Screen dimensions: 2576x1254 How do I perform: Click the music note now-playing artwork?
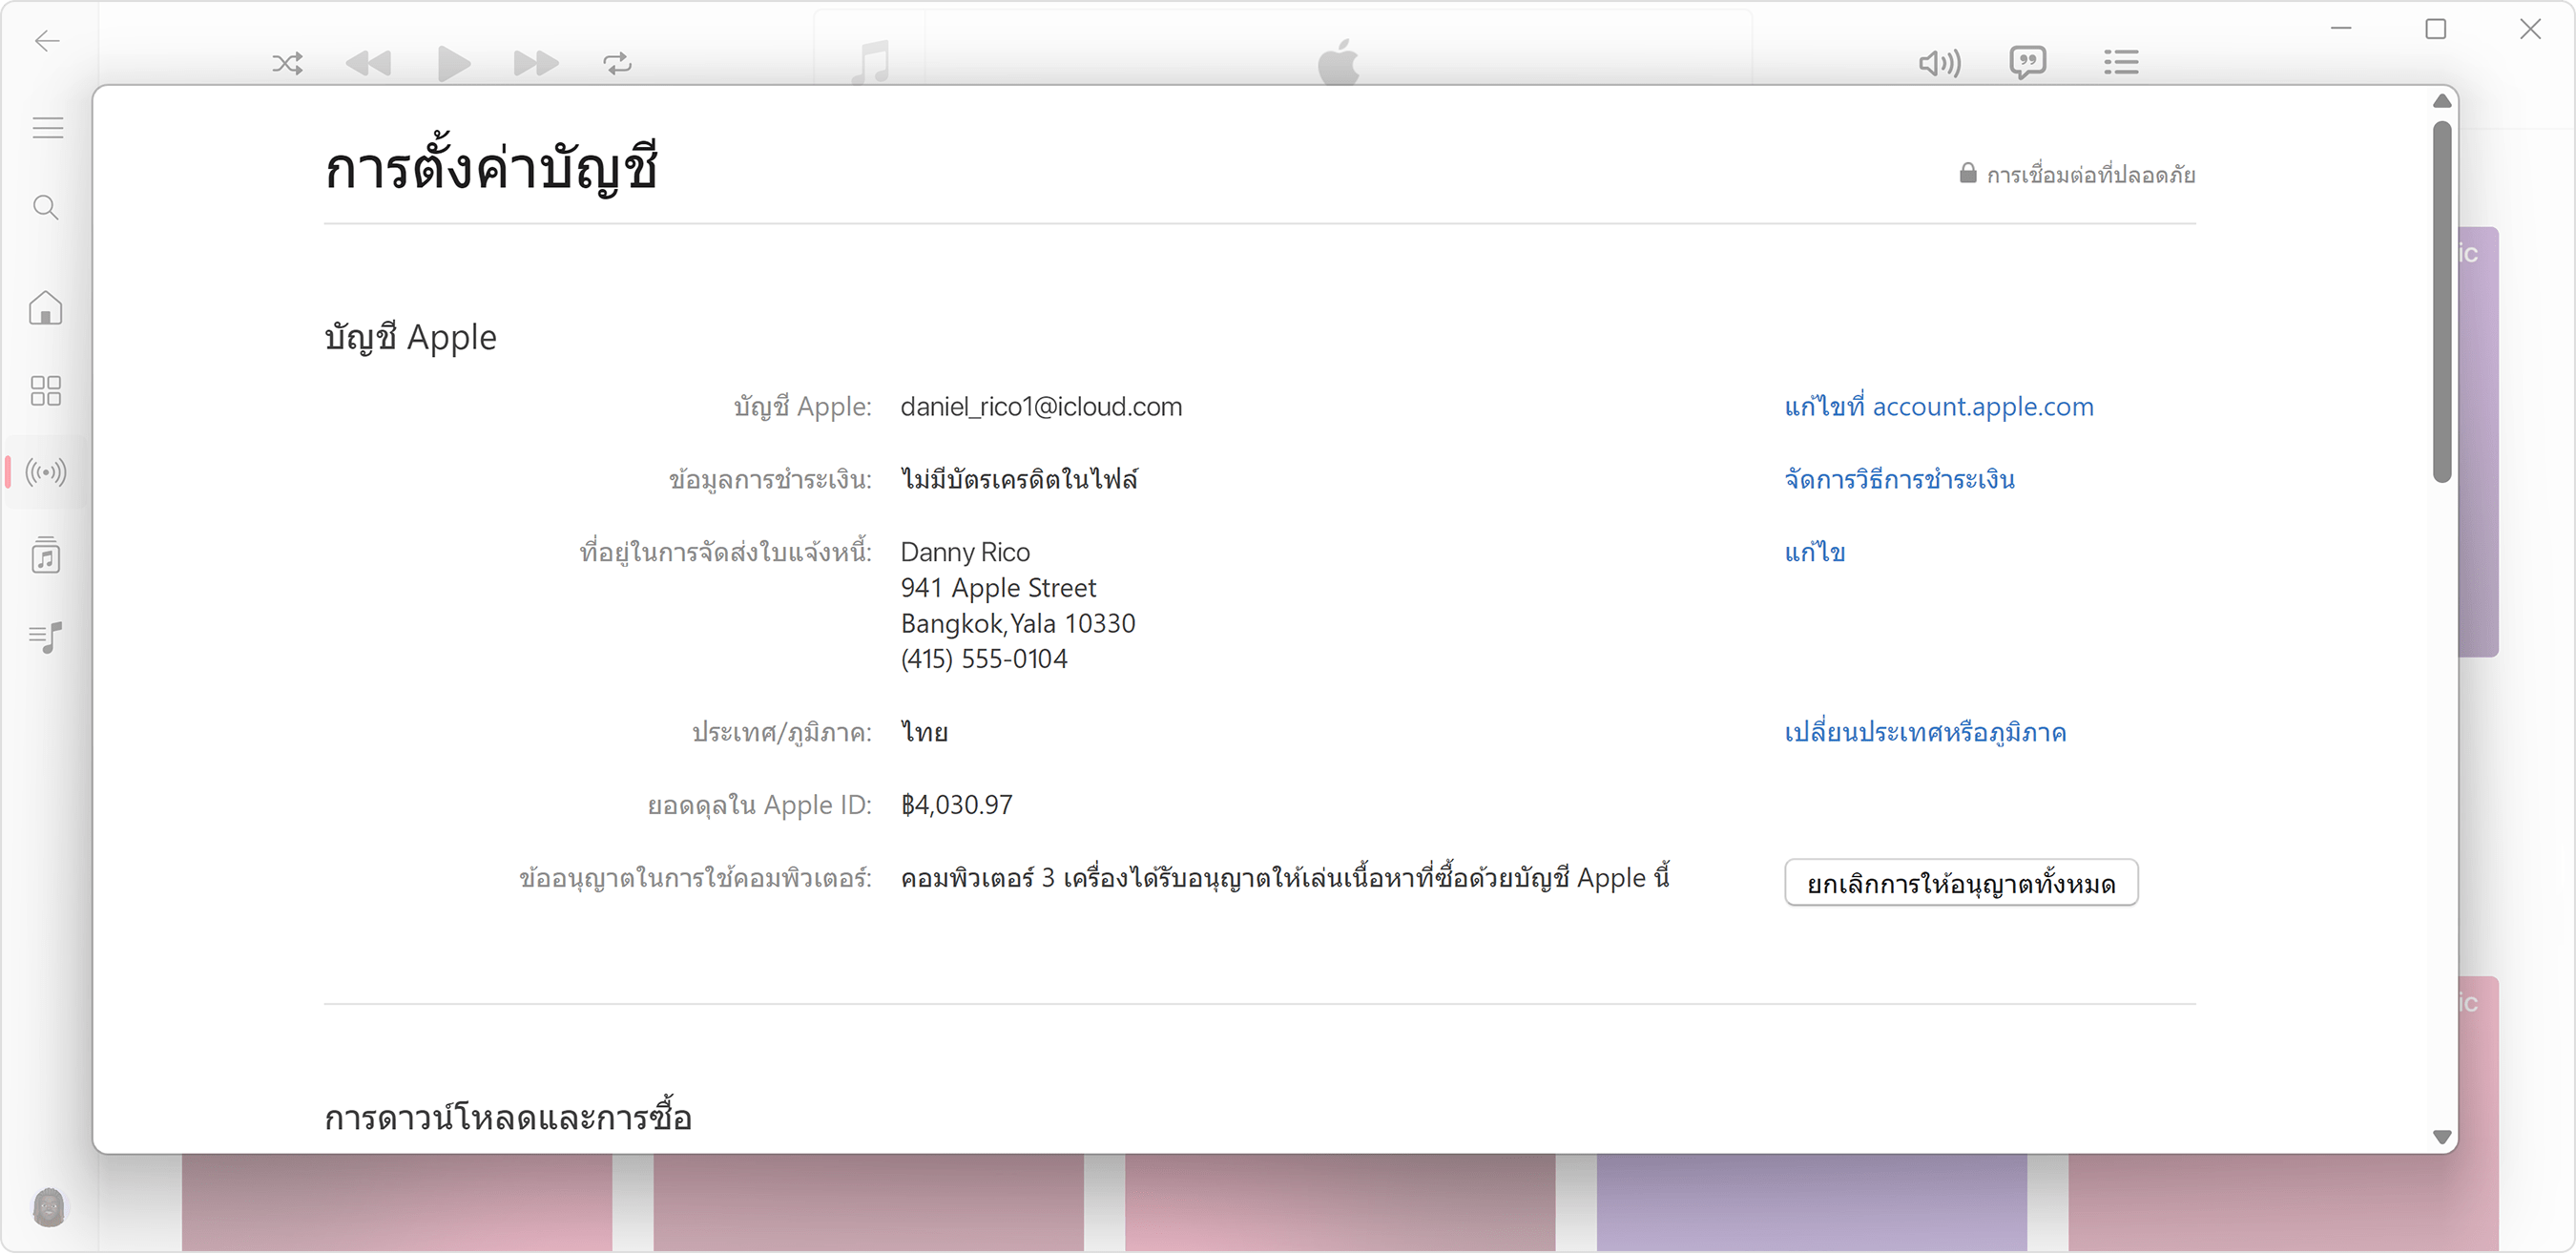(x=870, y=62)
